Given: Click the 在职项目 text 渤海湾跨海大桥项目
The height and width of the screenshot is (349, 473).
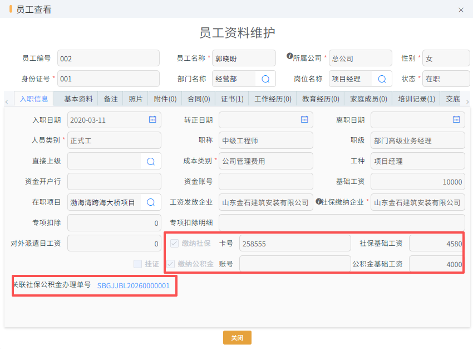Looking at the screenshot, I should (102, 202).
